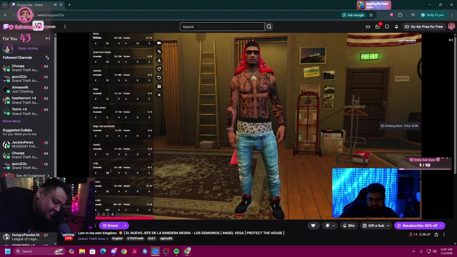The width and height of the screenshot is (457, 257).
Task: Open dropdown arrow beside Resubscribe
Action: point(441,226)
